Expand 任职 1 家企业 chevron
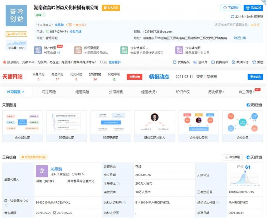Screen dimensions: 267x218 pyautogui.click(x=86, y=25)
